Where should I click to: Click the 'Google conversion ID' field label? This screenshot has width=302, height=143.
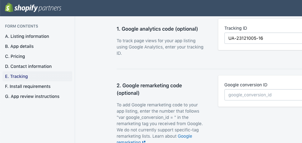pyautogui.click(x=246, y=85)
